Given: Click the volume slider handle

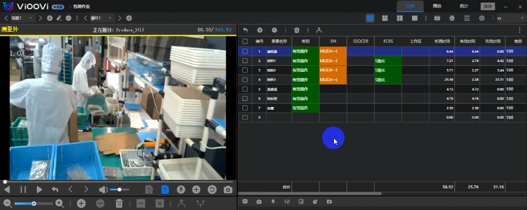Looking at the screenshot, I should point(119,189).
